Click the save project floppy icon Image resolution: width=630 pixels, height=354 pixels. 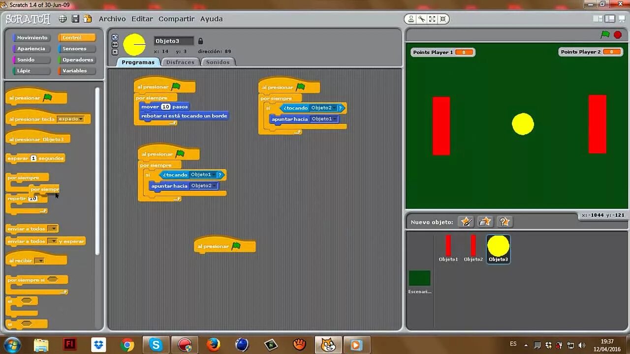tap(75, 19)
